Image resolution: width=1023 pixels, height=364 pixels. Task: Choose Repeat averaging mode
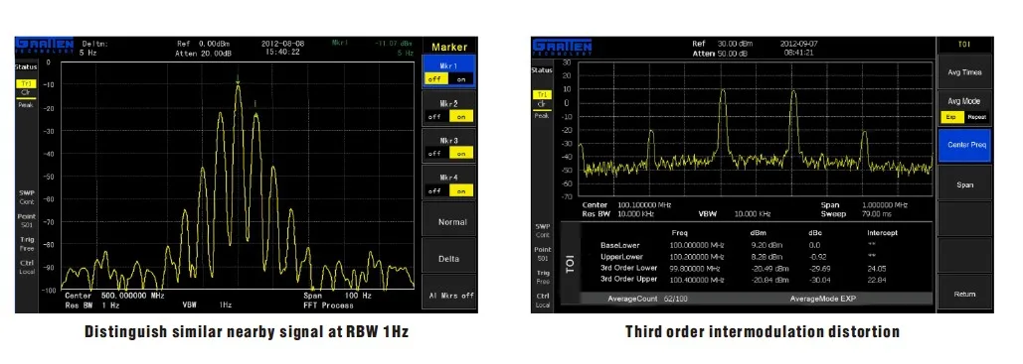pos(976,117)
